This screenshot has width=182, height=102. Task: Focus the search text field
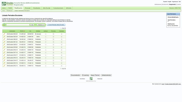tap(18, 25)
